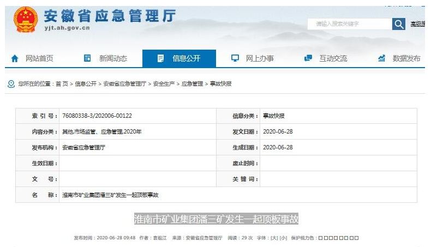
Task: Set font size to small [小]
Action: click(283, 238)
